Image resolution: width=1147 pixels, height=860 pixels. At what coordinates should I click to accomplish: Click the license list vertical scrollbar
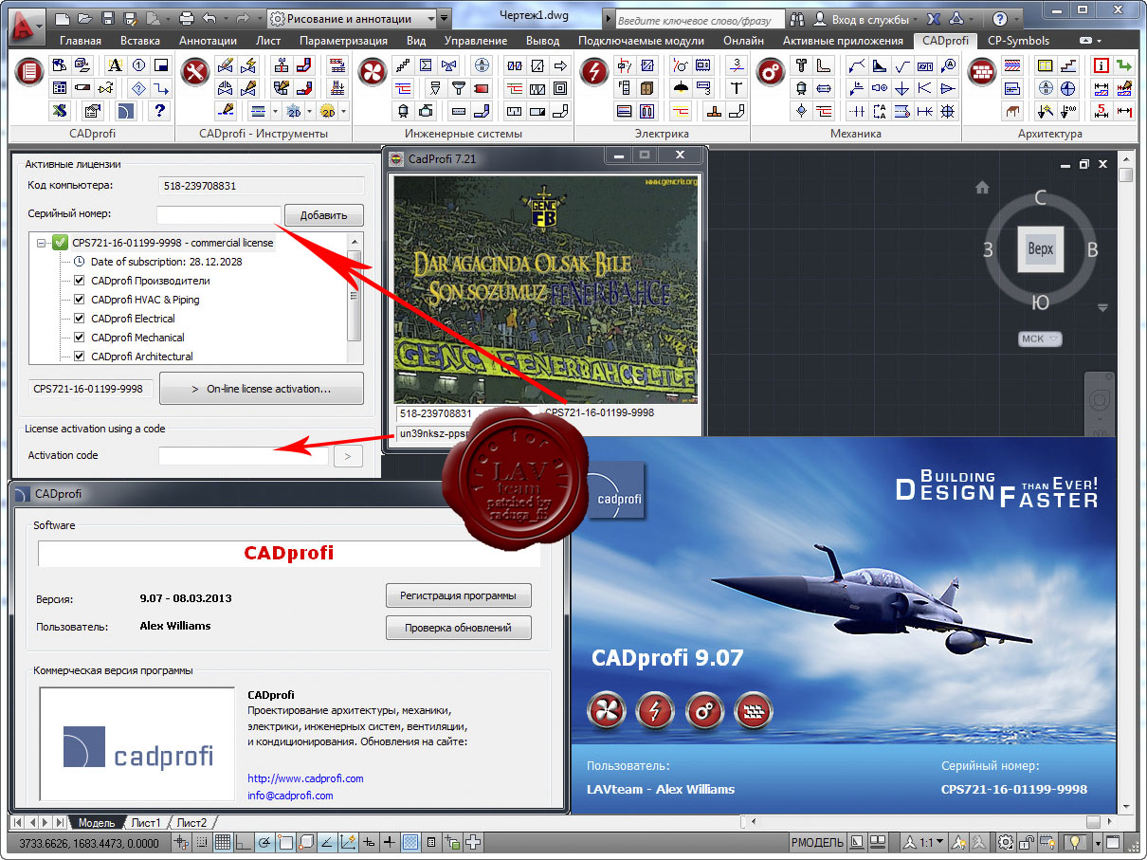point(355,297)
